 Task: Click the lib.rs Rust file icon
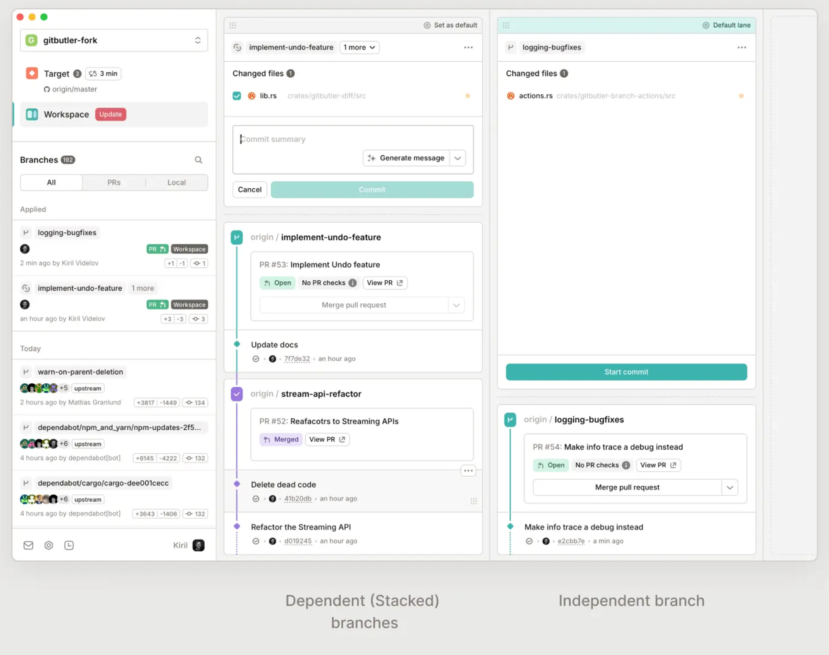tap(252, 96)
